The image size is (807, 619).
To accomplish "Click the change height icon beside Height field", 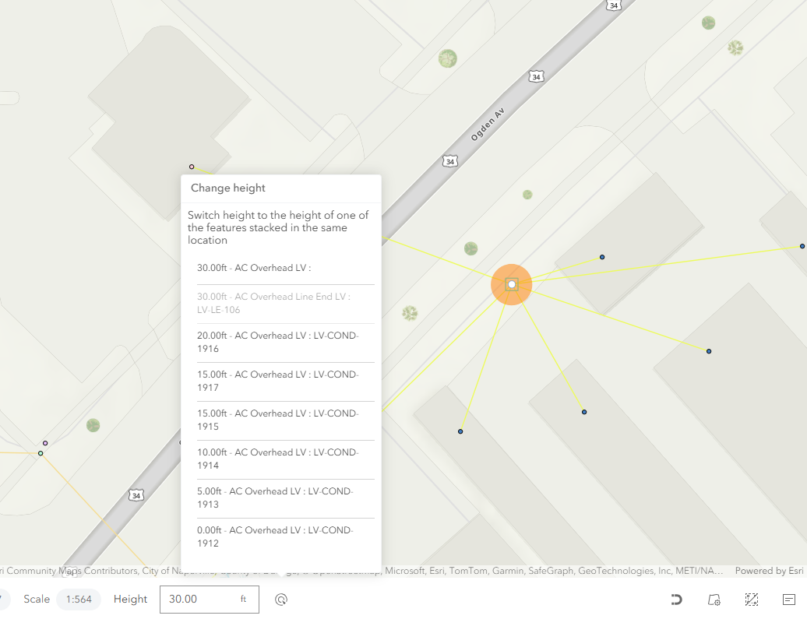I will coord(282,600).
